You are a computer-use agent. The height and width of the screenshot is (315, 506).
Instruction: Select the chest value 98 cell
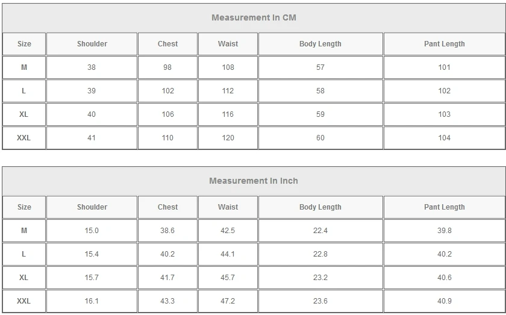point(167,67)
